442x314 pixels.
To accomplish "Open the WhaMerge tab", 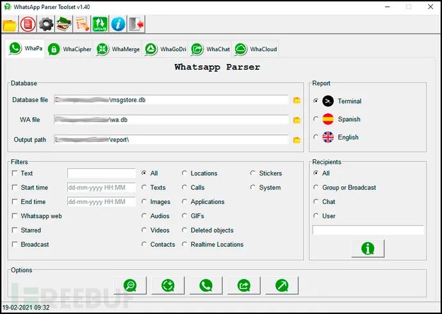I will (118, 49).
